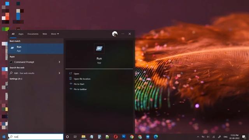The image size is (249, 140).
Task: Click the ENG language indicator
Action: 226,136
